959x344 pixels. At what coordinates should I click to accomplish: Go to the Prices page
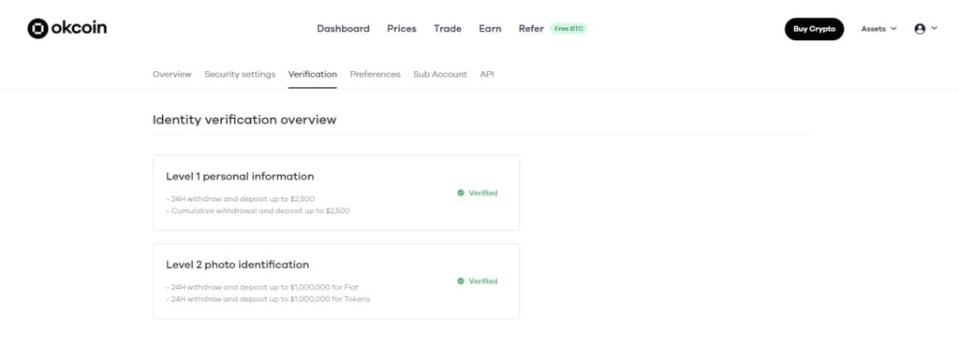[x=401, y=29]
